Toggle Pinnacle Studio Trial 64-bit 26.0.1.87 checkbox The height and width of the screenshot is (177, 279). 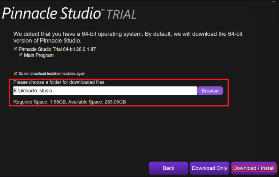click(x=15, y=49)
